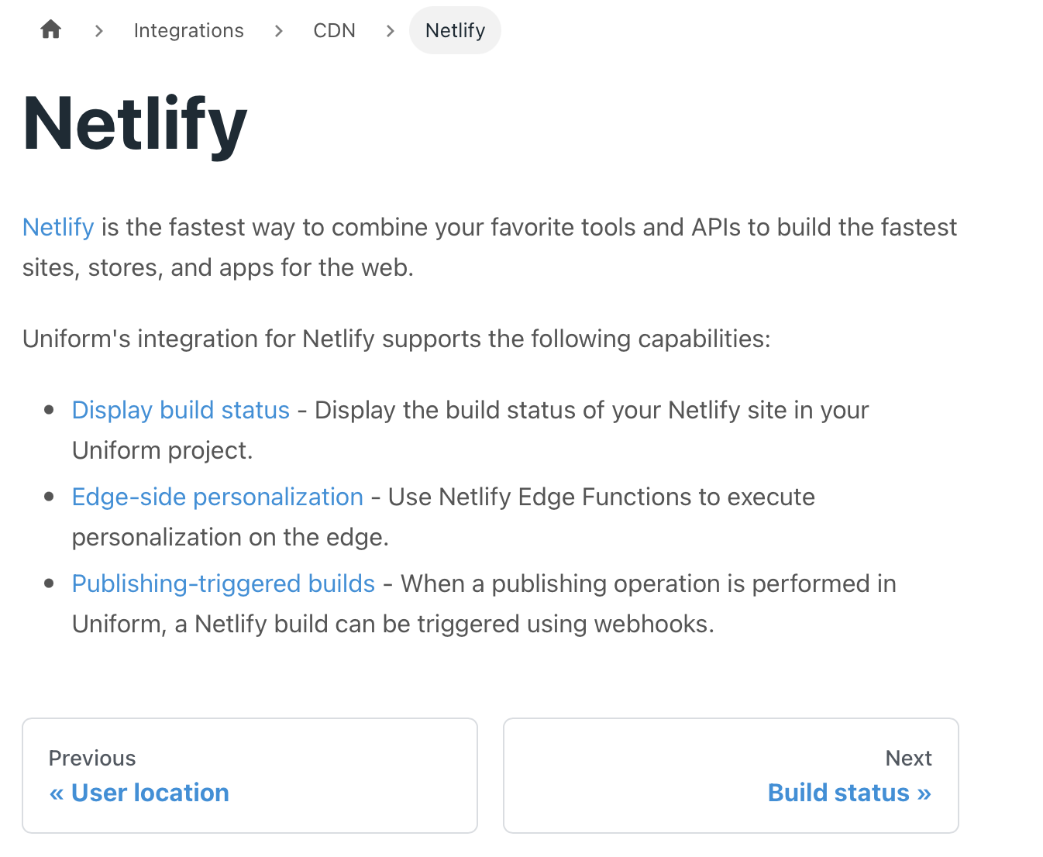Open the Integrations breadcrumb
Image resolution: width=1043 pixels, height=857 pixels.
(188, 30)
